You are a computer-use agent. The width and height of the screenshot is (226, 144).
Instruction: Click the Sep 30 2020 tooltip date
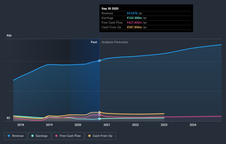(110, 9)
